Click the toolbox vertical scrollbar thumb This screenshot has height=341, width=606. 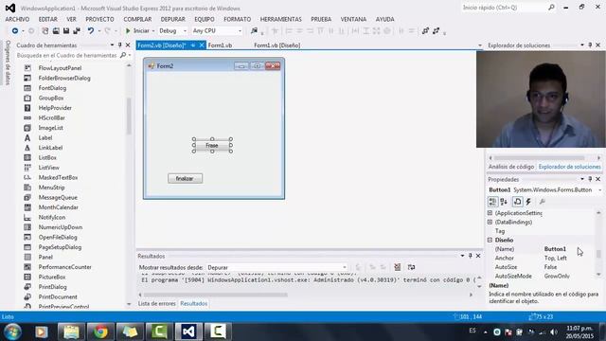tap(129, 116)
